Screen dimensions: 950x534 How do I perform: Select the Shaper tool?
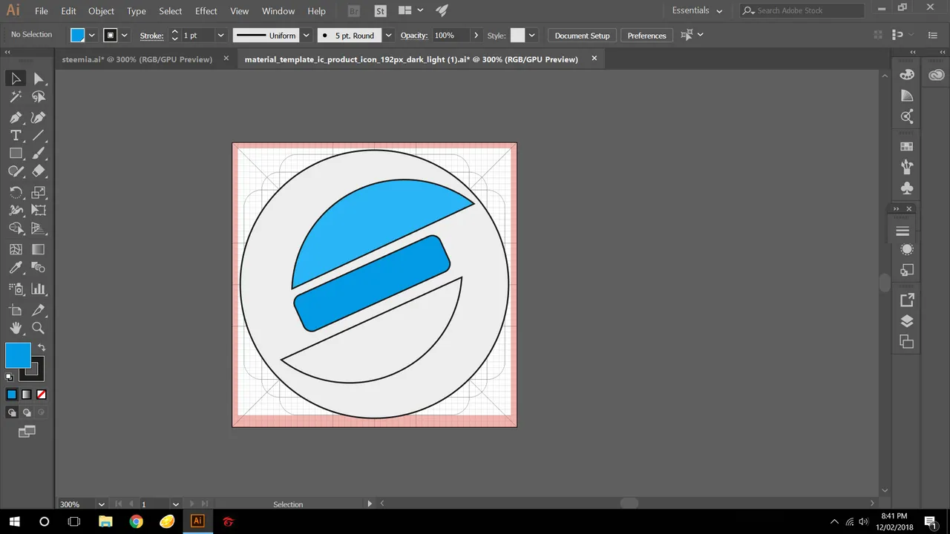pos(16,171)
